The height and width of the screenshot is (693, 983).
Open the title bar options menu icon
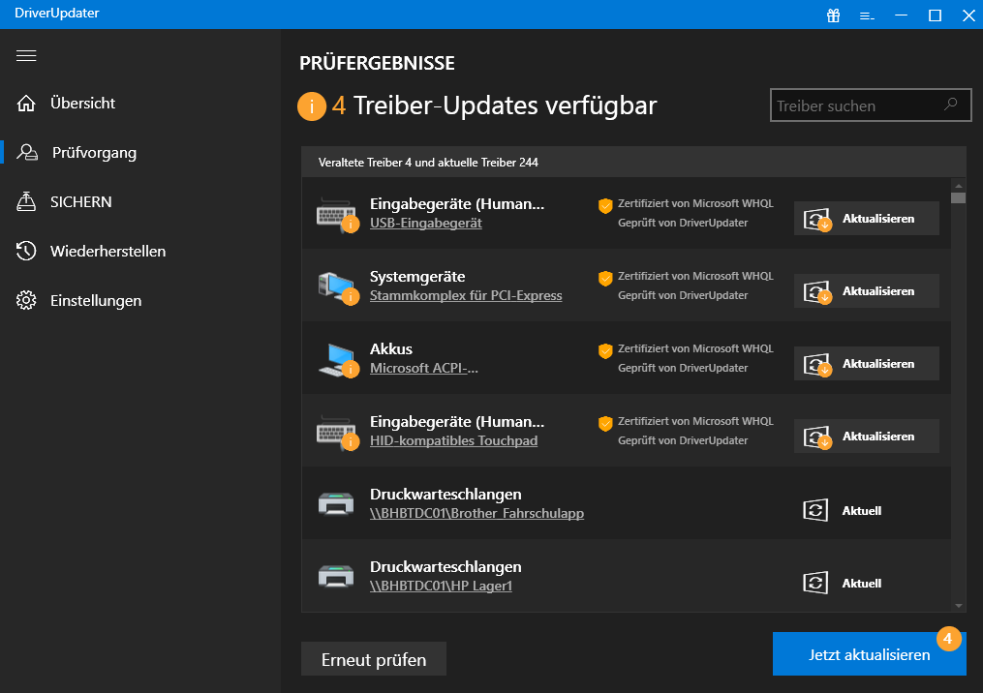[x=867, y=15]
